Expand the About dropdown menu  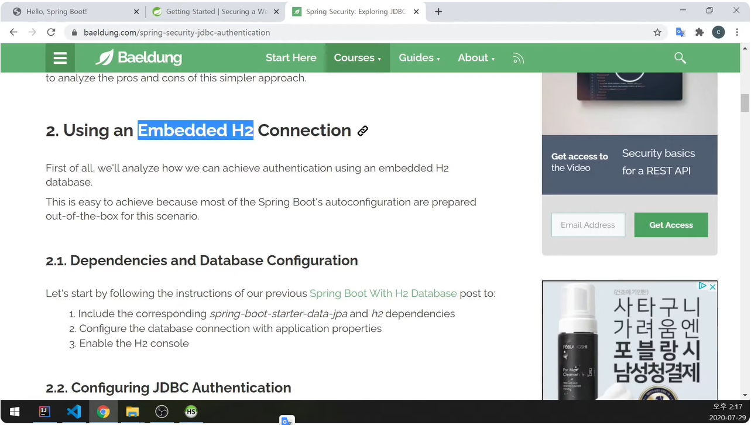(x=476, y=58)
